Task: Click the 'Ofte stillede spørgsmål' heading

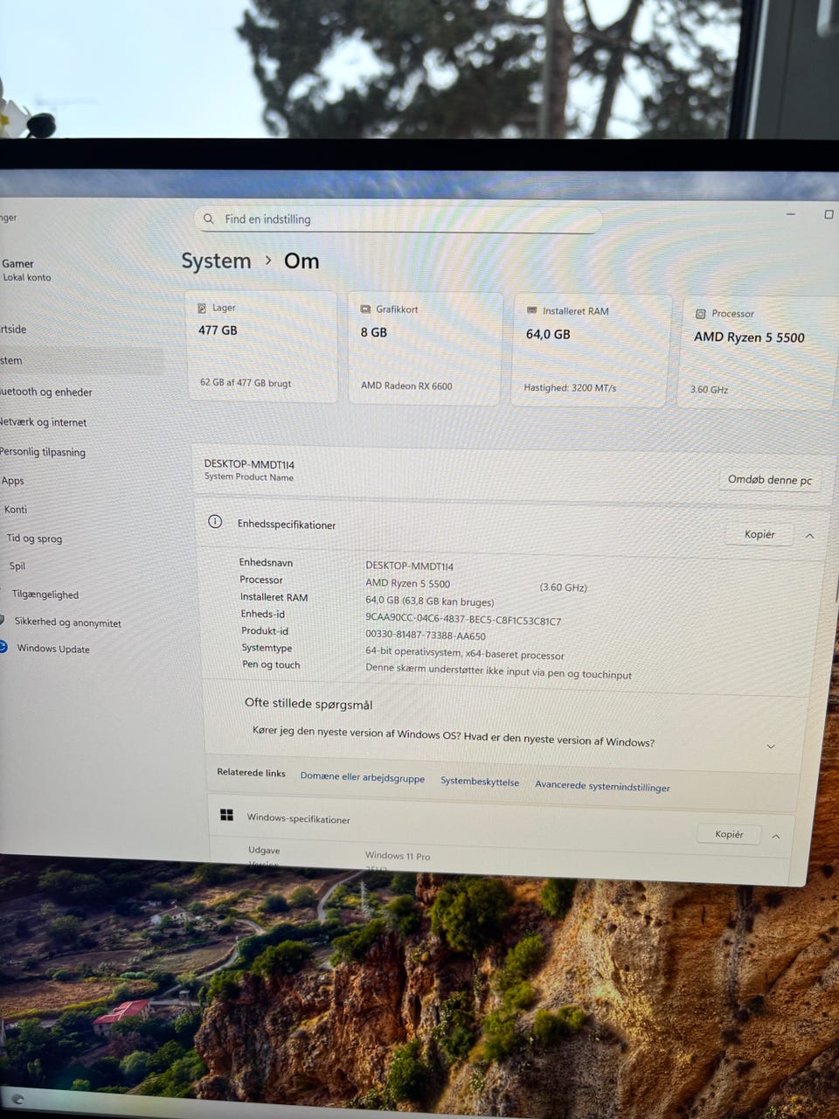Action: point(309,704)
